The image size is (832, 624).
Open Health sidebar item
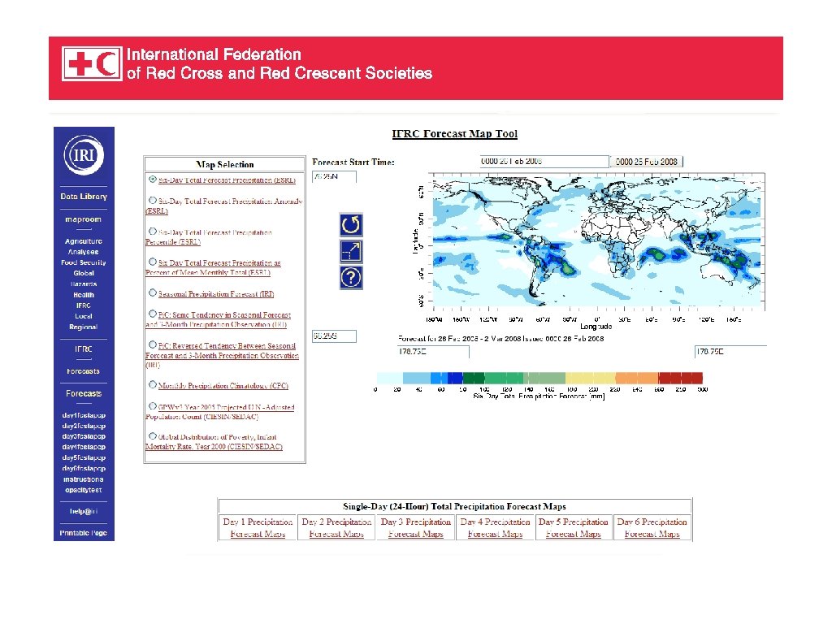(x=84, y=295)
